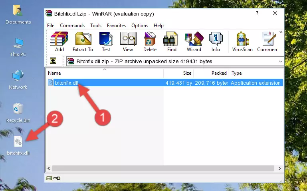The image size is (307, 191).
Task: Select the Documents desktop icon
Action: coord(18,15)
